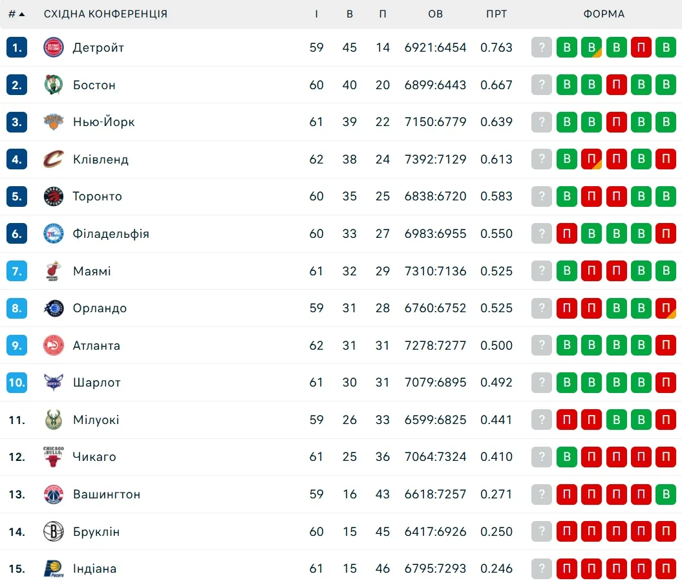Click the Milwaukee Bucks logo
The width and height of the screenshot is (682, 585).
click(x=54, y=420)
